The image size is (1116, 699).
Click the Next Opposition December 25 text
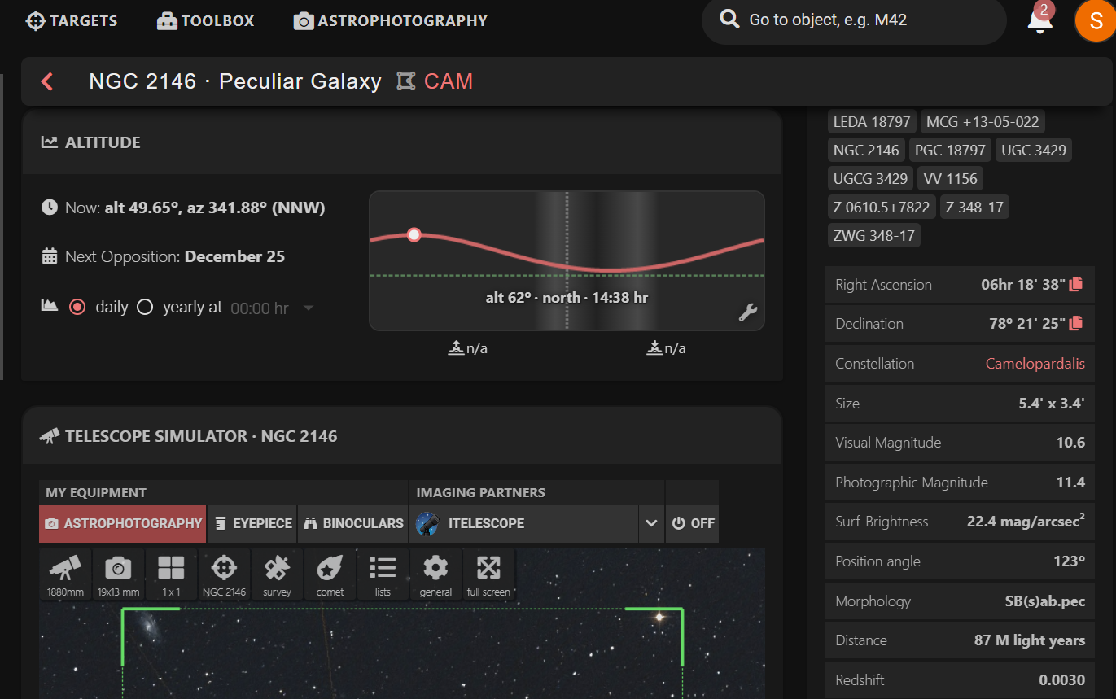[x=175, y=256]
